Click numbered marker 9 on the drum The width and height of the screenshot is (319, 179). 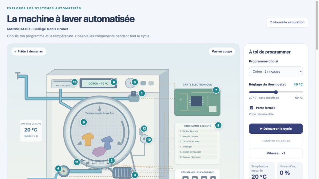84,122
